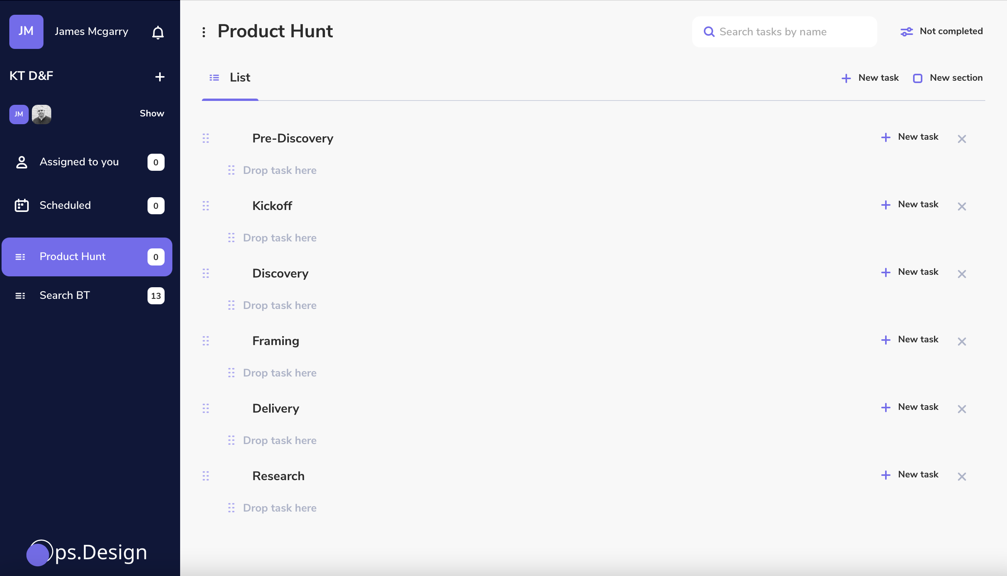
Task: Delete the Discovery section
Action: click(962, 274)
